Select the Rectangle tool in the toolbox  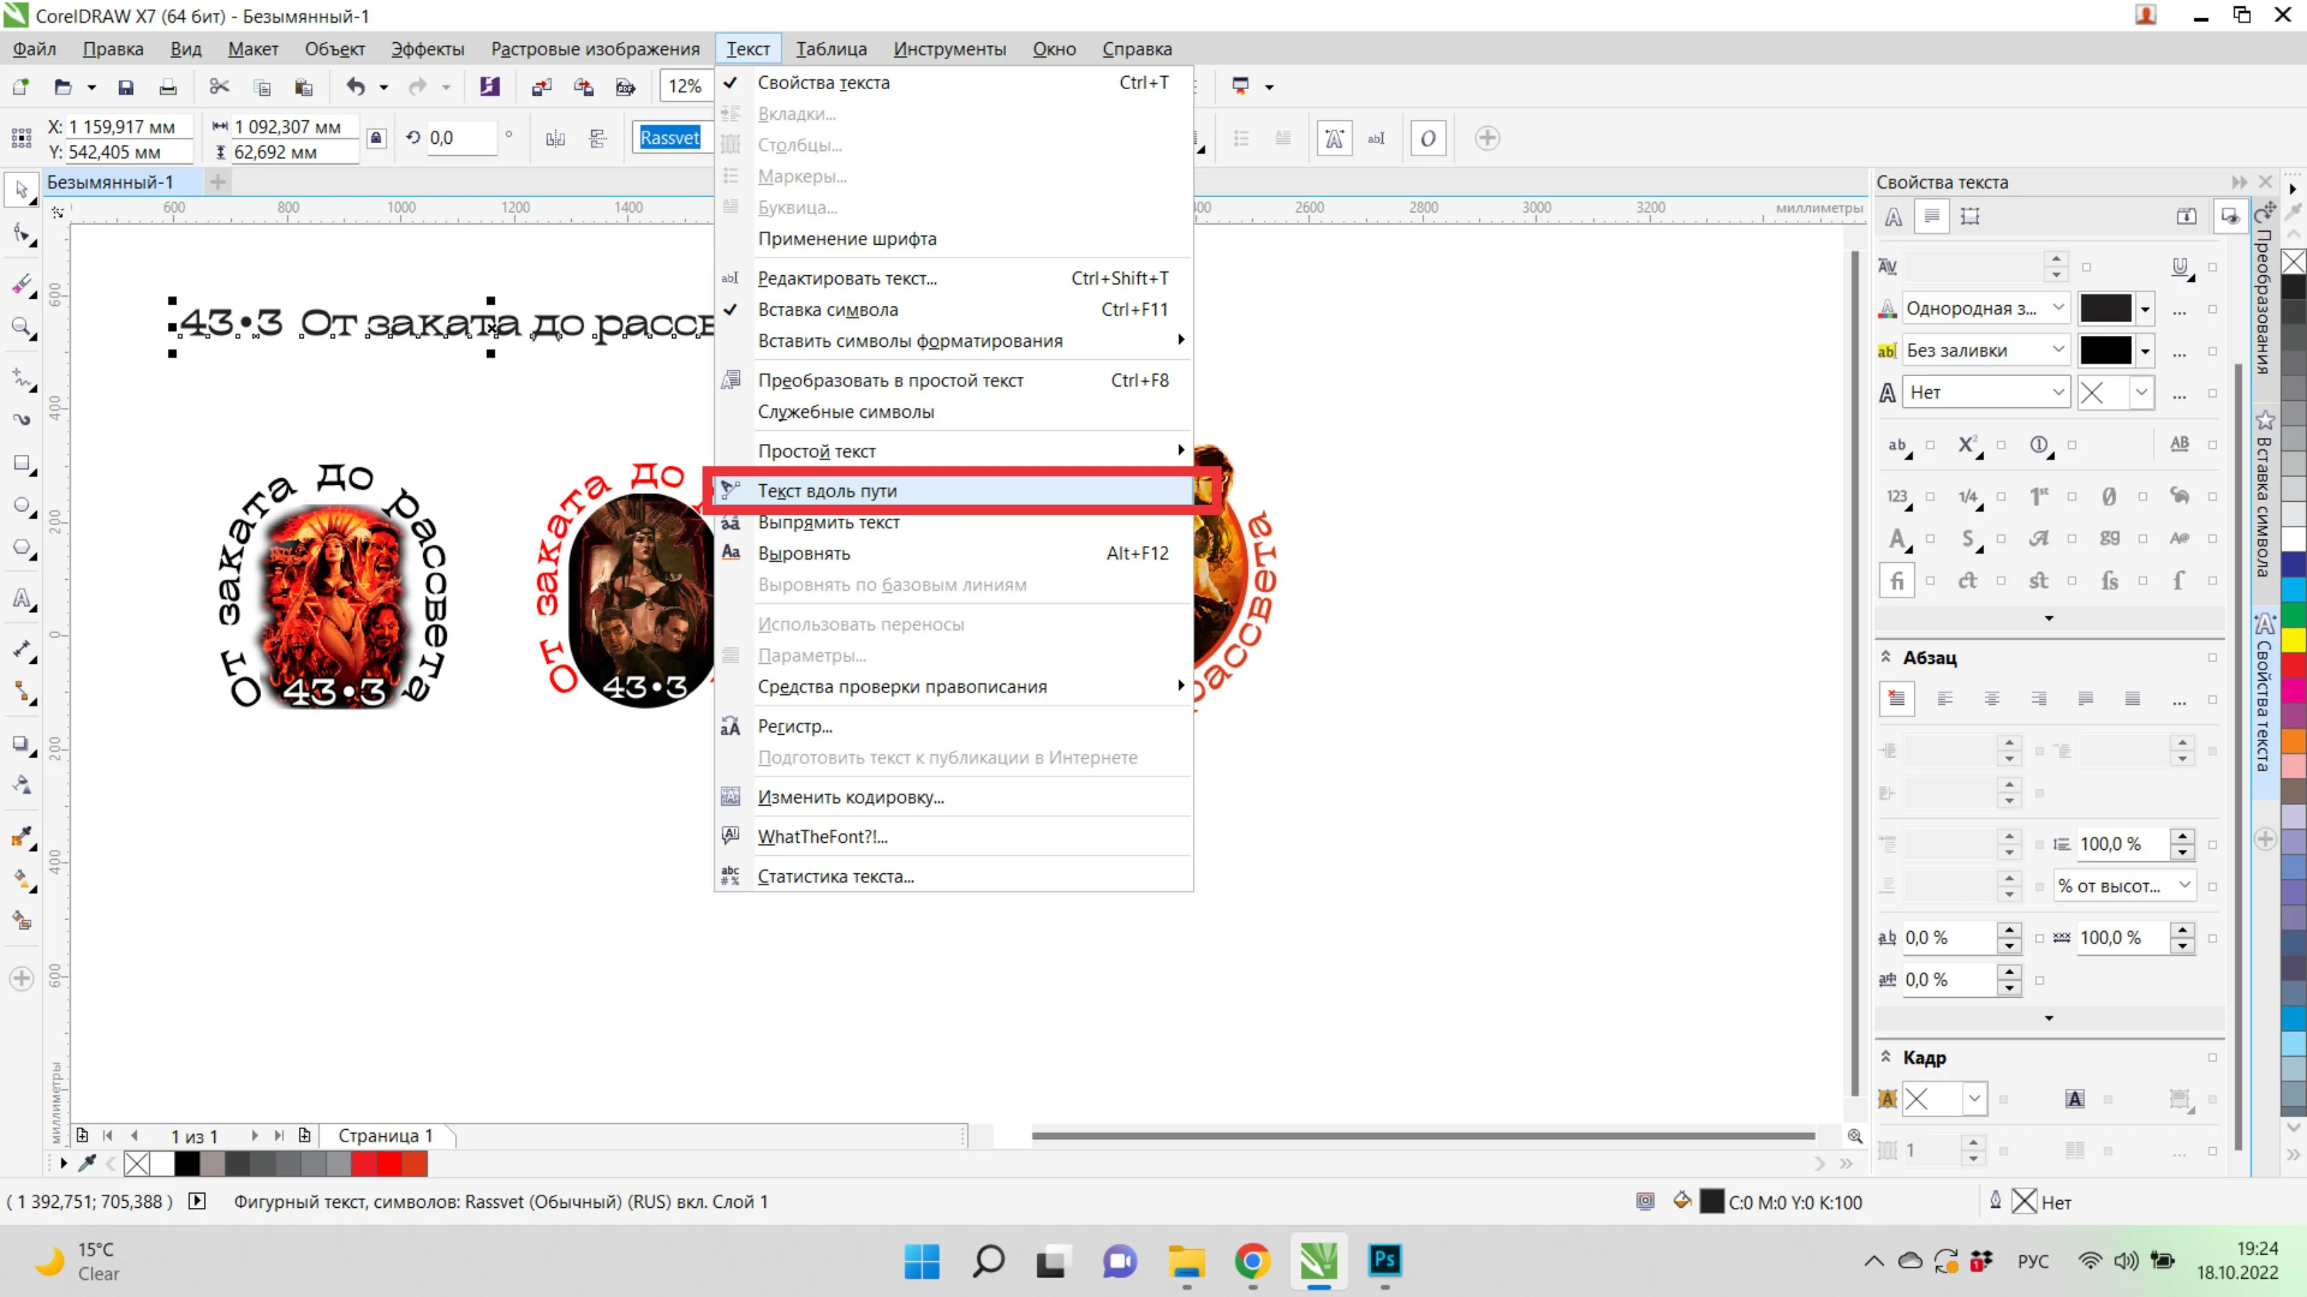[21, 463]
